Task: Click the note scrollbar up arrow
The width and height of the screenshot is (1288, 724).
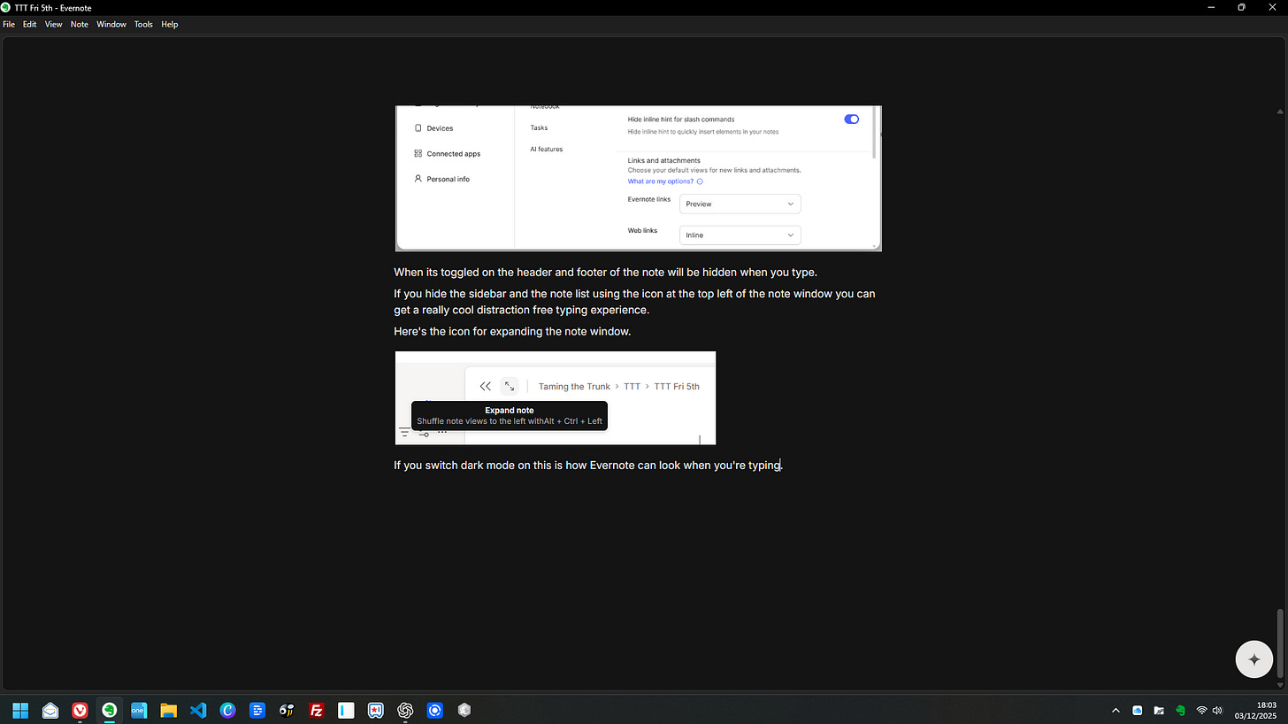Action: (x=1280, y=112)
